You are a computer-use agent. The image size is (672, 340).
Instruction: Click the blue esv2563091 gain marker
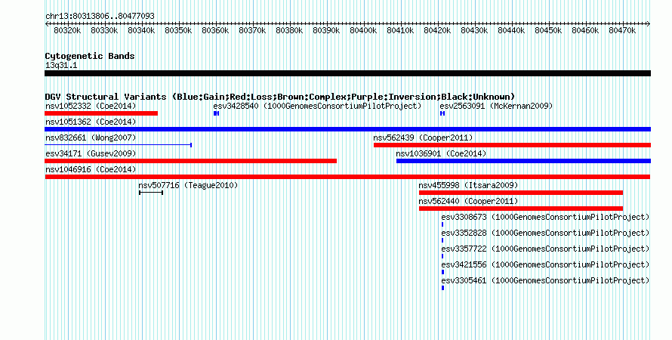click(x=442, y=113)
